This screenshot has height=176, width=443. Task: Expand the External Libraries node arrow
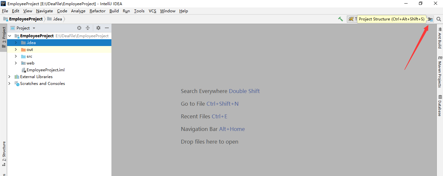[x=9, y=77]
